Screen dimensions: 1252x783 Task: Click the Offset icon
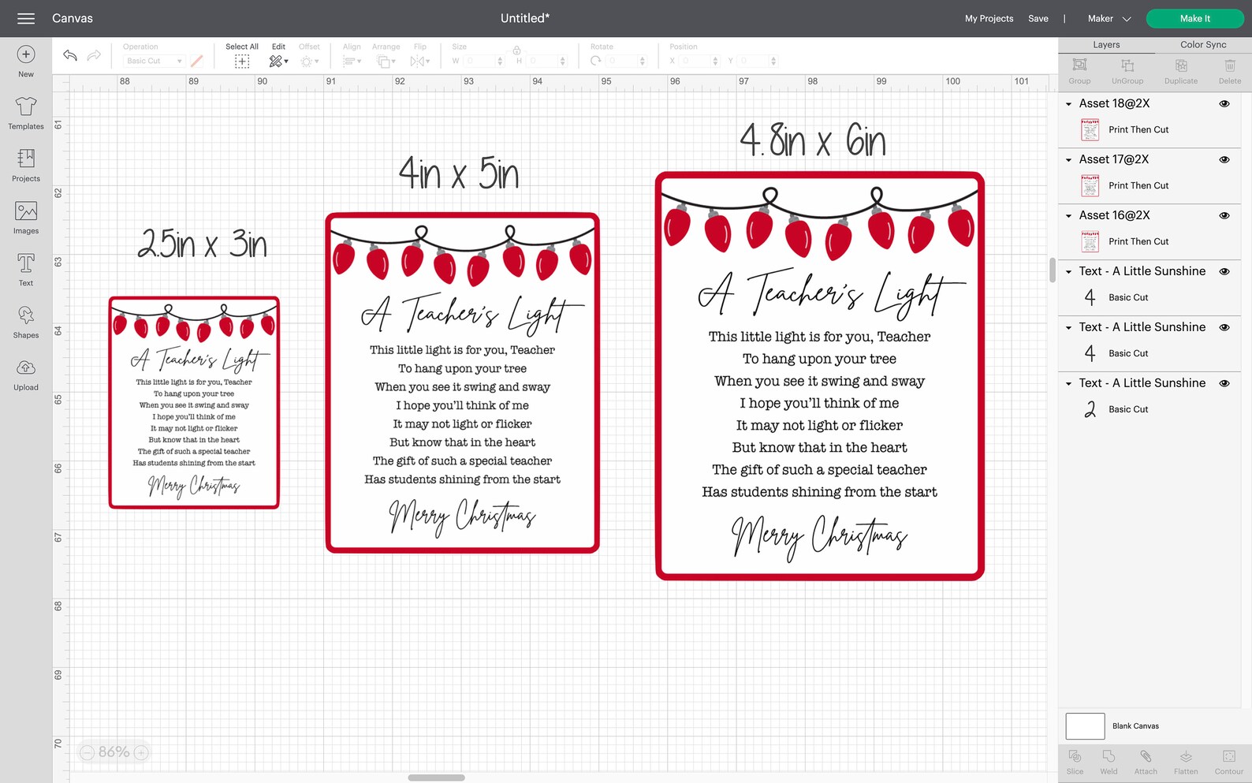coord(308,62)
